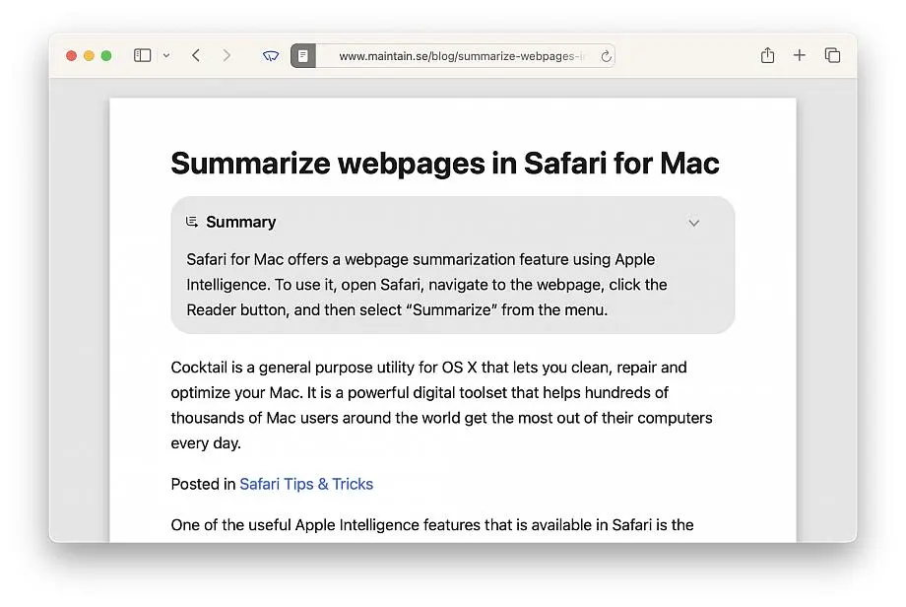The height and width of the screenshot is (607, 906).
Task: Click the Summary heading label
Action: point(241,222)
